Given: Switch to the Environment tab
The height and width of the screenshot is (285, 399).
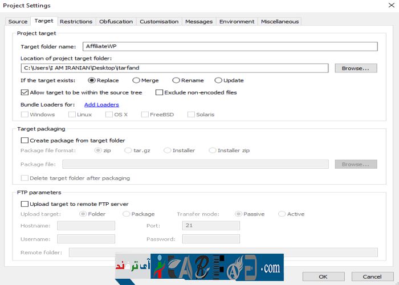Looking at the screenshot, I should coord(237,22).
